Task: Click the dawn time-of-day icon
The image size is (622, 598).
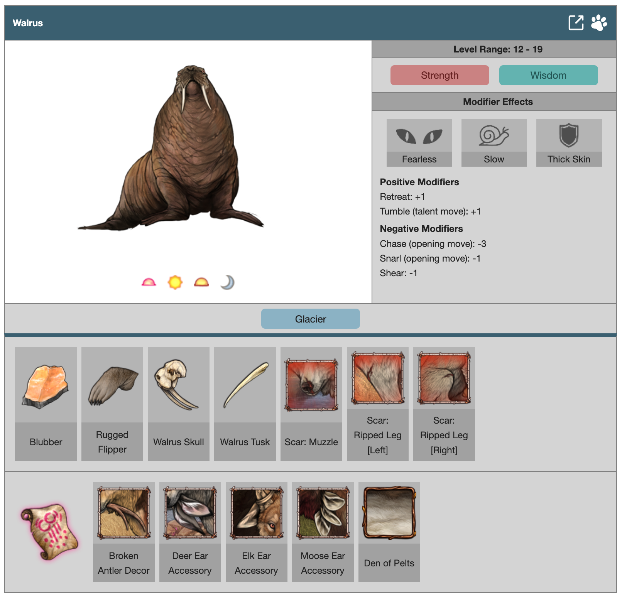Action: point(149,282)
